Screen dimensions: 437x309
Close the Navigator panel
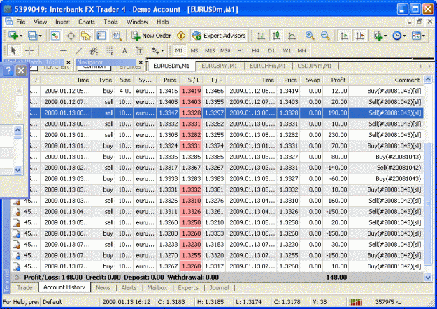[x=141, y=62]
